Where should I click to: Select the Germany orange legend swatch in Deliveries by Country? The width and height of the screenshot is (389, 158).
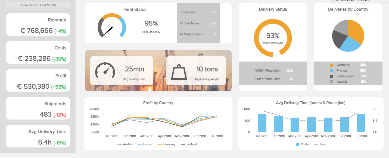tap(331, 65)
